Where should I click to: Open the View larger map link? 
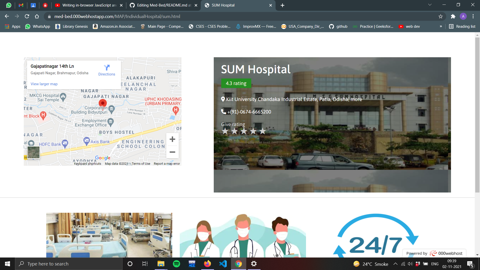(x=44, y=84)
